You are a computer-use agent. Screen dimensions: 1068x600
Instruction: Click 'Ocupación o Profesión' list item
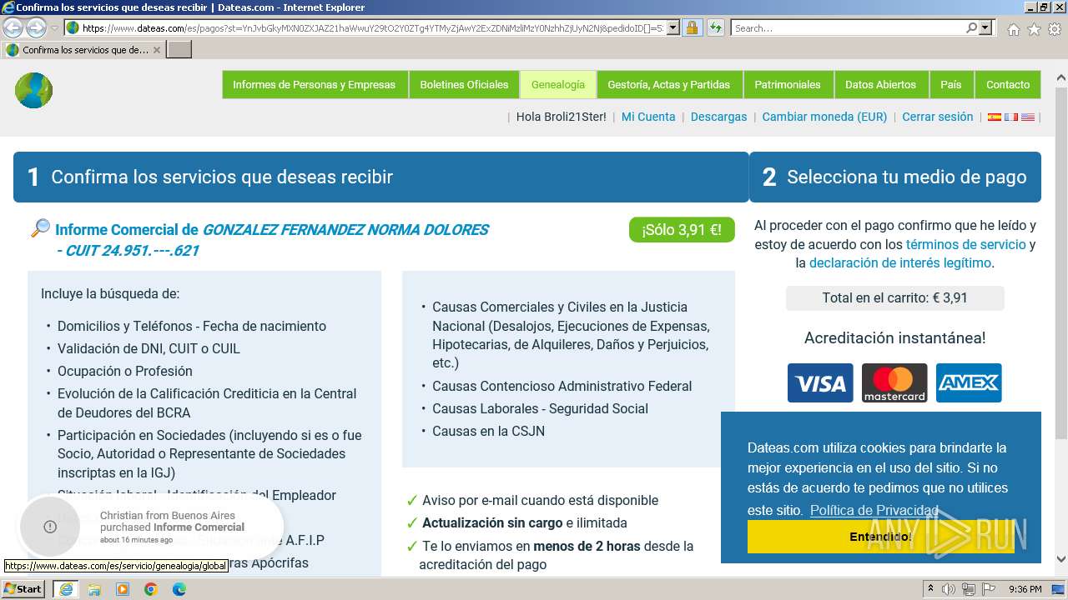pos(124,371)
